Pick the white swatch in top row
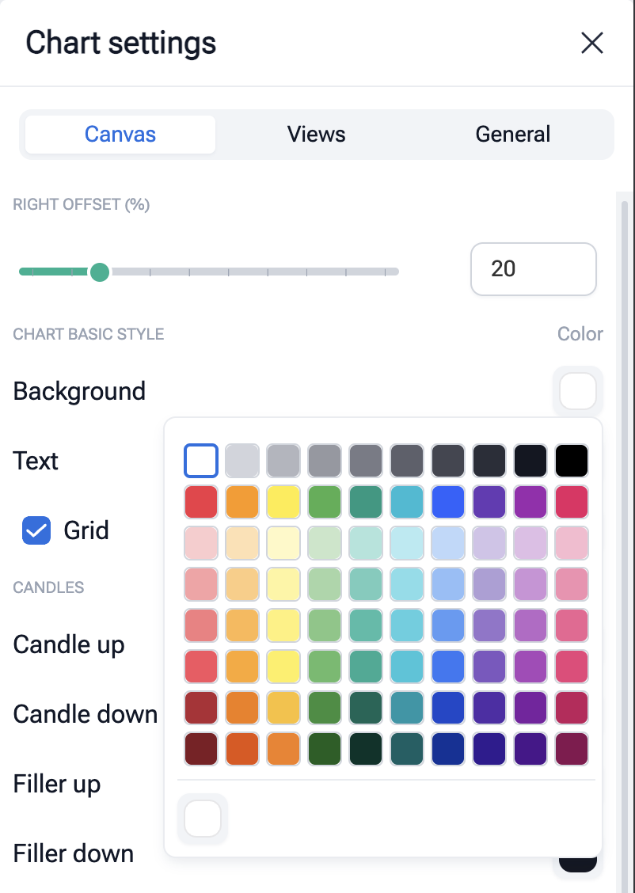635x893 pixels. 201,460
